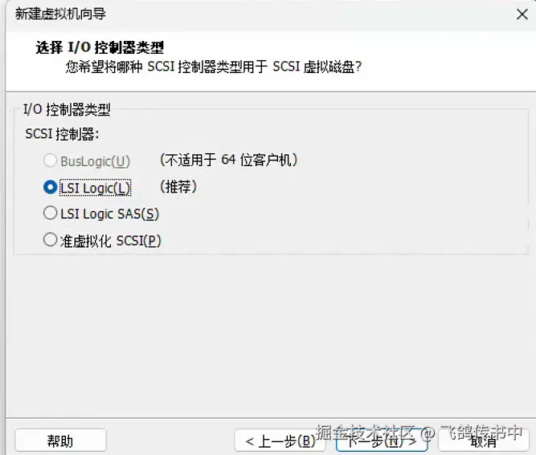
Task: Click the BusLogic(U) label text
Action: point(96,161)
